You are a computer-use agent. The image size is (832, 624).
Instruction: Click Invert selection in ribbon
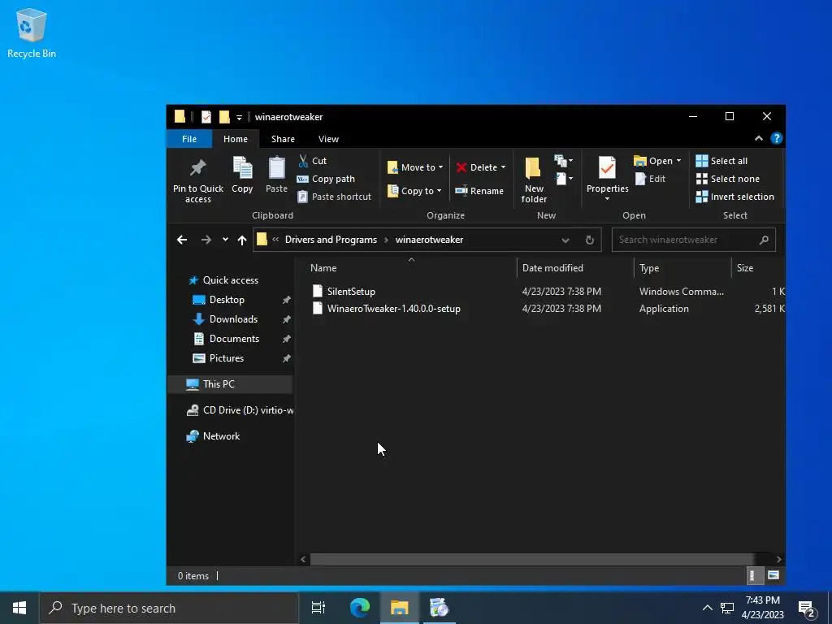click(734, 197)
